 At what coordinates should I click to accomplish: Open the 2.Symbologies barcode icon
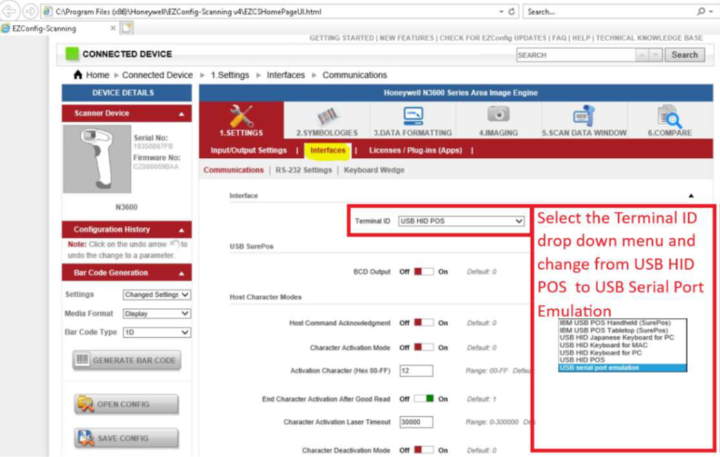[327, 116]
